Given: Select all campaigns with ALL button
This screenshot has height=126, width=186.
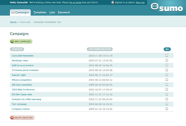Looking at the screenshot, I should (167, 49).
